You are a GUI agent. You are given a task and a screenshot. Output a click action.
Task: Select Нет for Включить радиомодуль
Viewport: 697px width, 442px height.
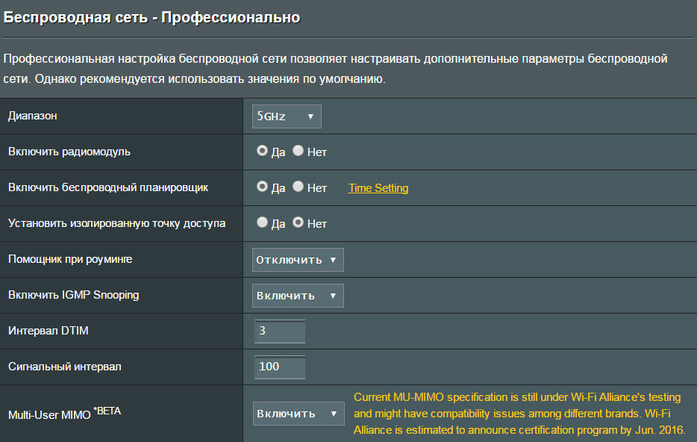pyautogui.click(x=298, y=151)
